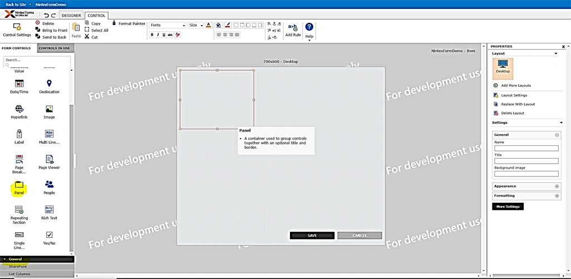Select the Single Line textbox control

pyautogui.click(x=19, y=240)
